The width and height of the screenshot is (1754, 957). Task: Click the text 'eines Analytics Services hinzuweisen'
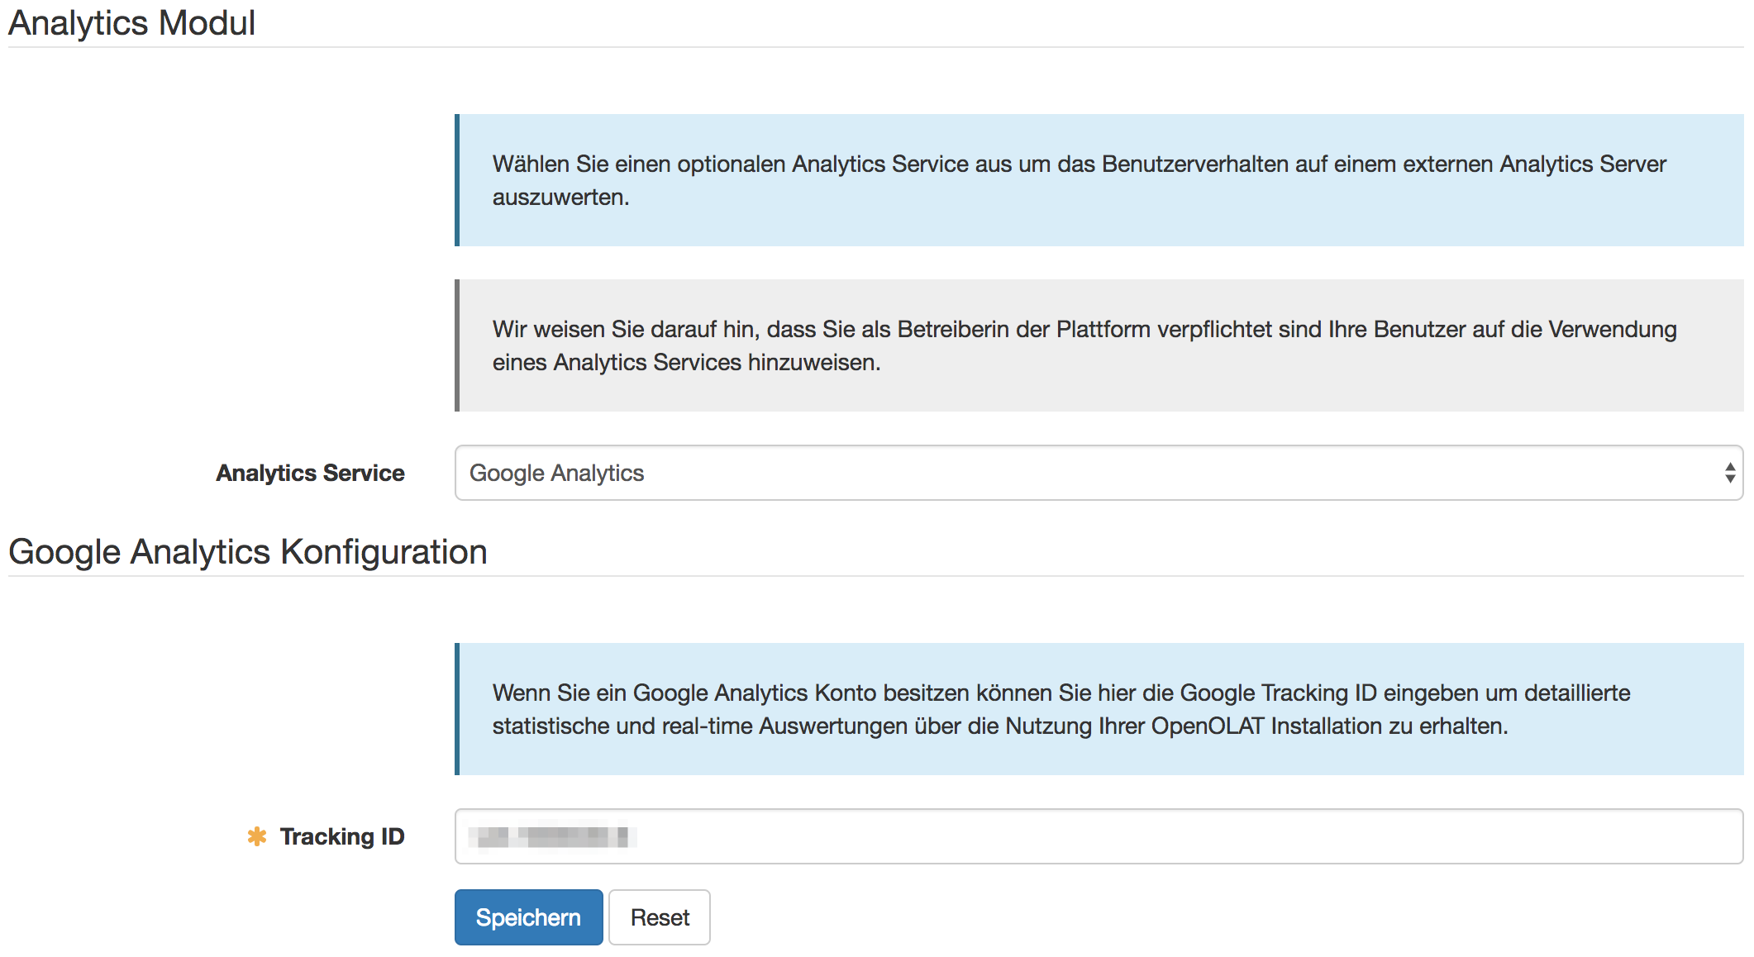686,362
